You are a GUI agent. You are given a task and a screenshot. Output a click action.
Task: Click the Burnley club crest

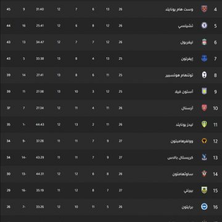point(204,191)
